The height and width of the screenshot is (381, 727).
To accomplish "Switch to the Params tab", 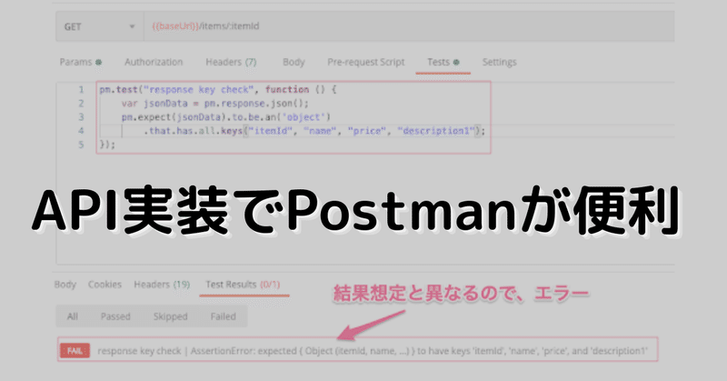I will pos(80,62).
